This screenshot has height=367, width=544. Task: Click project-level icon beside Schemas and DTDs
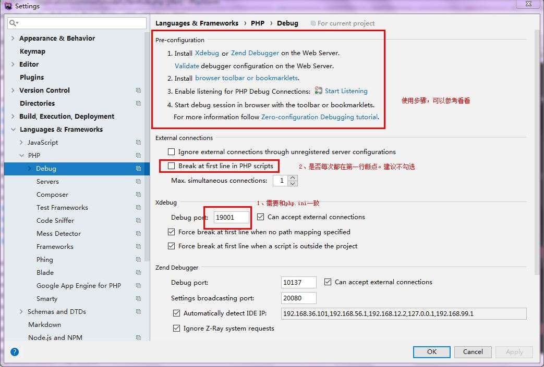tap(138, 312)
